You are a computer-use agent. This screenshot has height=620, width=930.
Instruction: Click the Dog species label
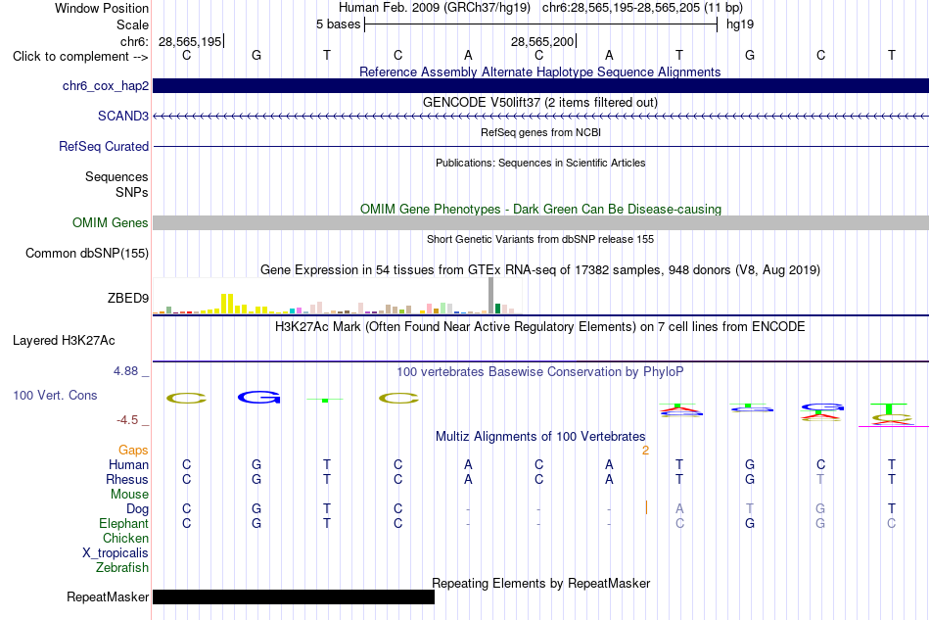[137, 509]
